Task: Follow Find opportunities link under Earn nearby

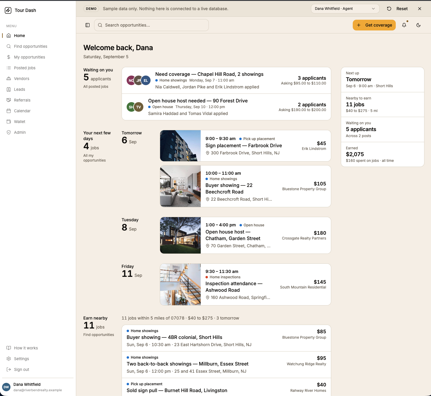Action: click(99, 335)
